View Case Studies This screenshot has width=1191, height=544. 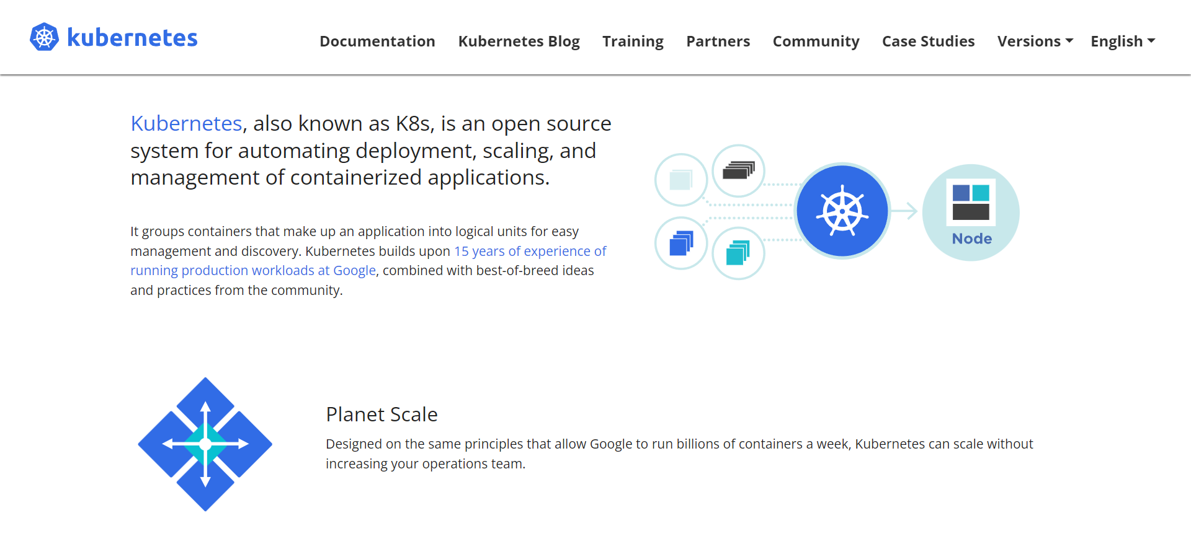pos(928,42)
